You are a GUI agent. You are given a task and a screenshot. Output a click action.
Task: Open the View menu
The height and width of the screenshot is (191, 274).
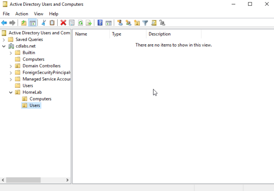(x=38, y=14)
